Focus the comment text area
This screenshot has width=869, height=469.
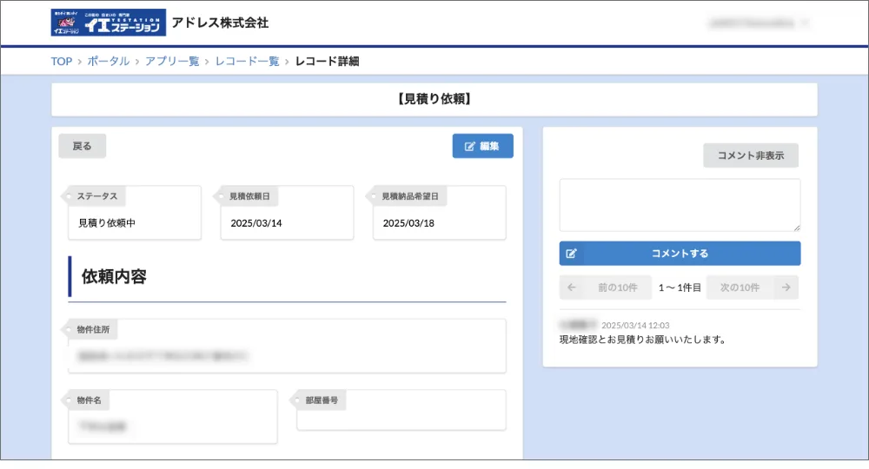click(680, 205)
